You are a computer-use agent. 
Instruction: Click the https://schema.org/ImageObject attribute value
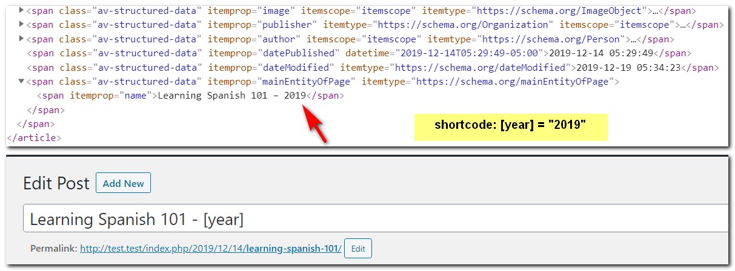560,11
